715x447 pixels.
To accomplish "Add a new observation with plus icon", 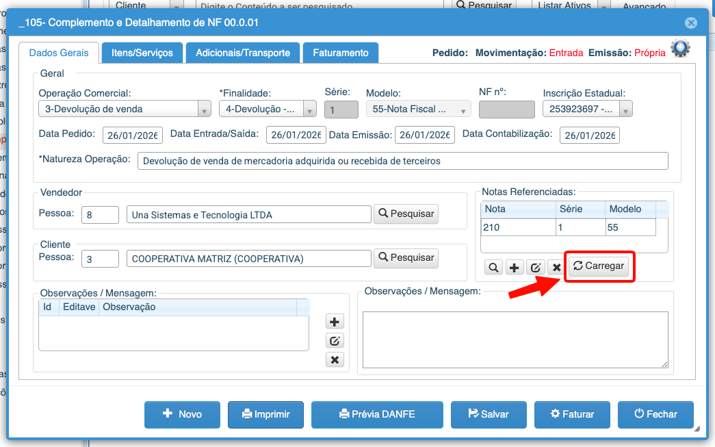I will (335, 322).
